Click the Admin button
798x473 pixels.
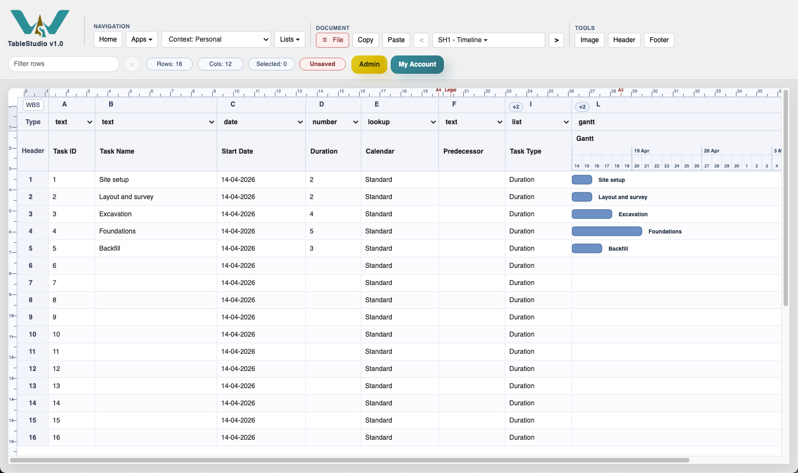coord(369,64)
